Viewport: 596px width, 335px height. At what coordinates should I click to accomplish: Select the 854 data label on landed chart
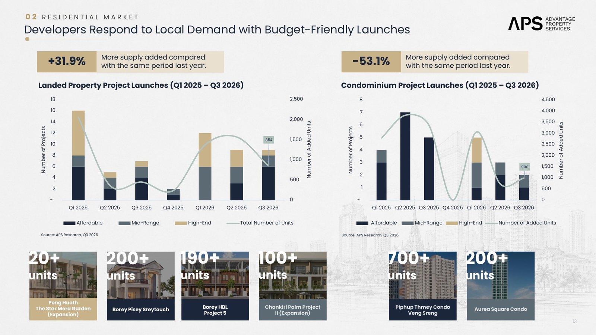tap(269, 140)
